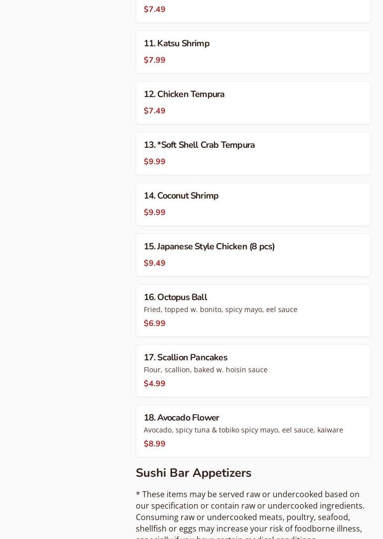Select 17. Scallion Pancakes item
This screenshot has width=383, height=539.
(186, 357)
